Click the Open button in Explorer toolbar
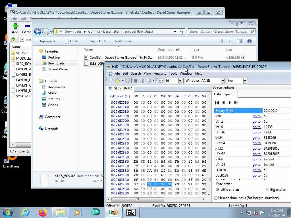Viewport: 291px width, 218px height. pyautogui.click(x=71, y=41)
